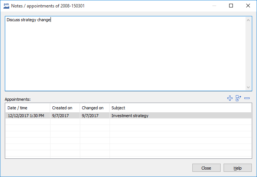Maximize the Notes / appointments window
This screenshot has height=177, width=257.
coord(231,6)
